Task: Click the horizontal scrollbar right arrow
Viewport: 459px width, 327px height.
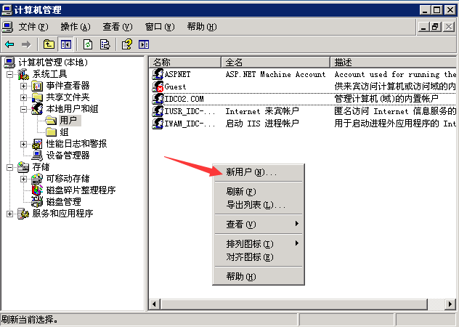Action: pos(450,304)
